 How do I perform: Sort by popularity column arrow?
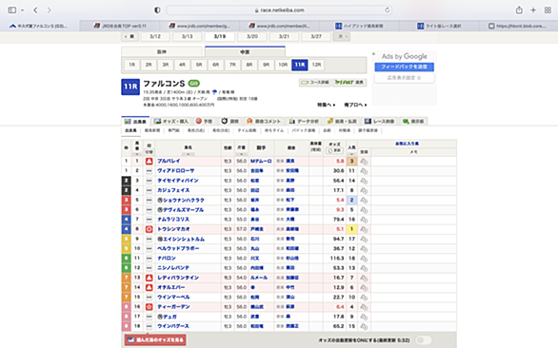351,154
